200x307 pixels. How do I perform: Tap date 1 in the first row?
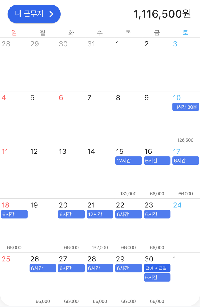[118, 44]
